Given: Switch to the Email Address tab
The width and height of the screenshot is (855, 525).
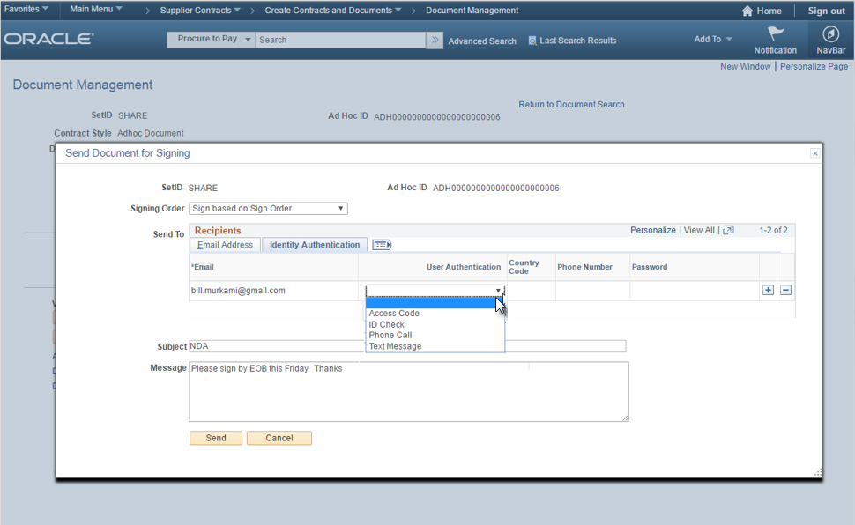Looking at the screenshot, I should (225, 245).
